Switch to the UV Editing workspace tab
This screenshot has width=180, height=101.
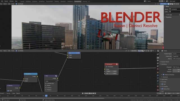pos(42,1)
